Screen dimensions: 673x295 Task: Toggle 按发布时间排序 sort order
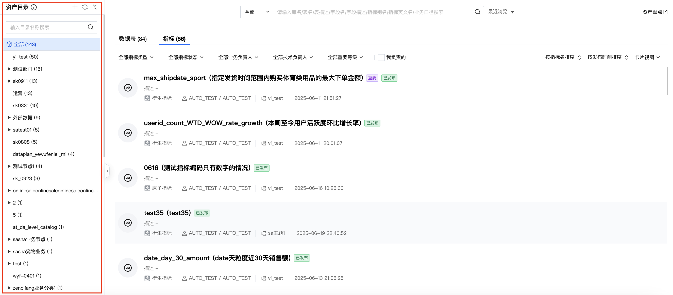608,57
